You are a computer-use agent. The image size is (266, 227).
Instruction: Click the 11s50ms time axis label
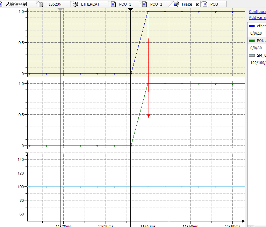coord(190,226)
